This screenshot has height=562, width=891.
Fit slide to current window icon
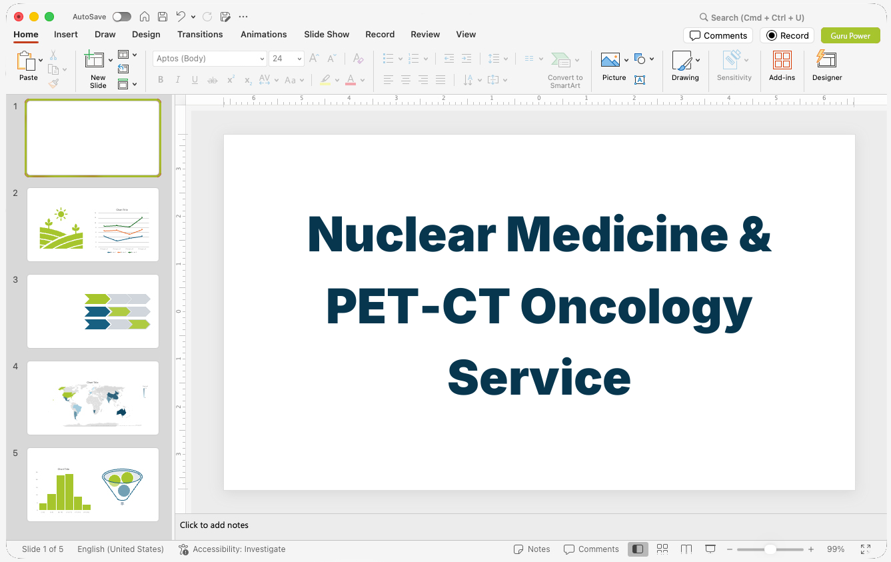[866, 549]
